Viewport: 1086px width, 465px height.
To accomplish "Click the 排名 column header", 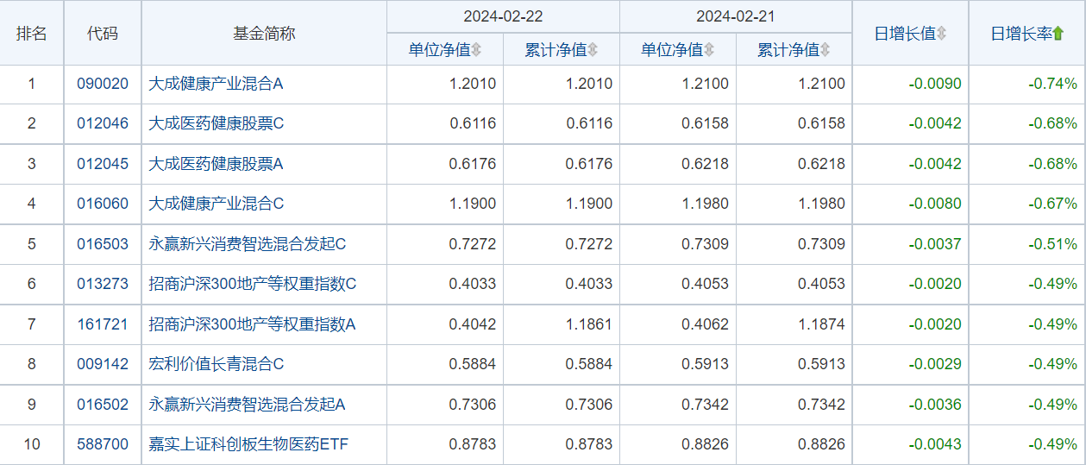I will tap(32, 34).
